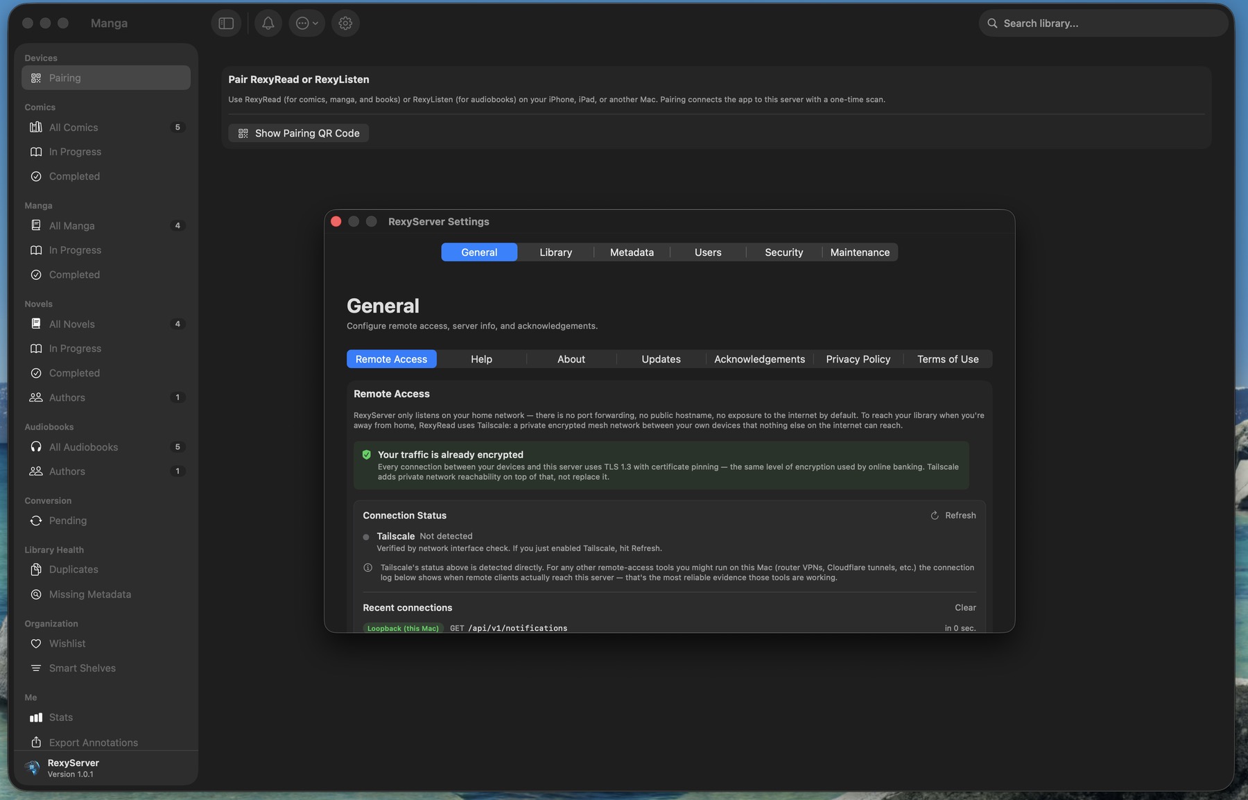Open In Progress under Comics

point(106,152)
